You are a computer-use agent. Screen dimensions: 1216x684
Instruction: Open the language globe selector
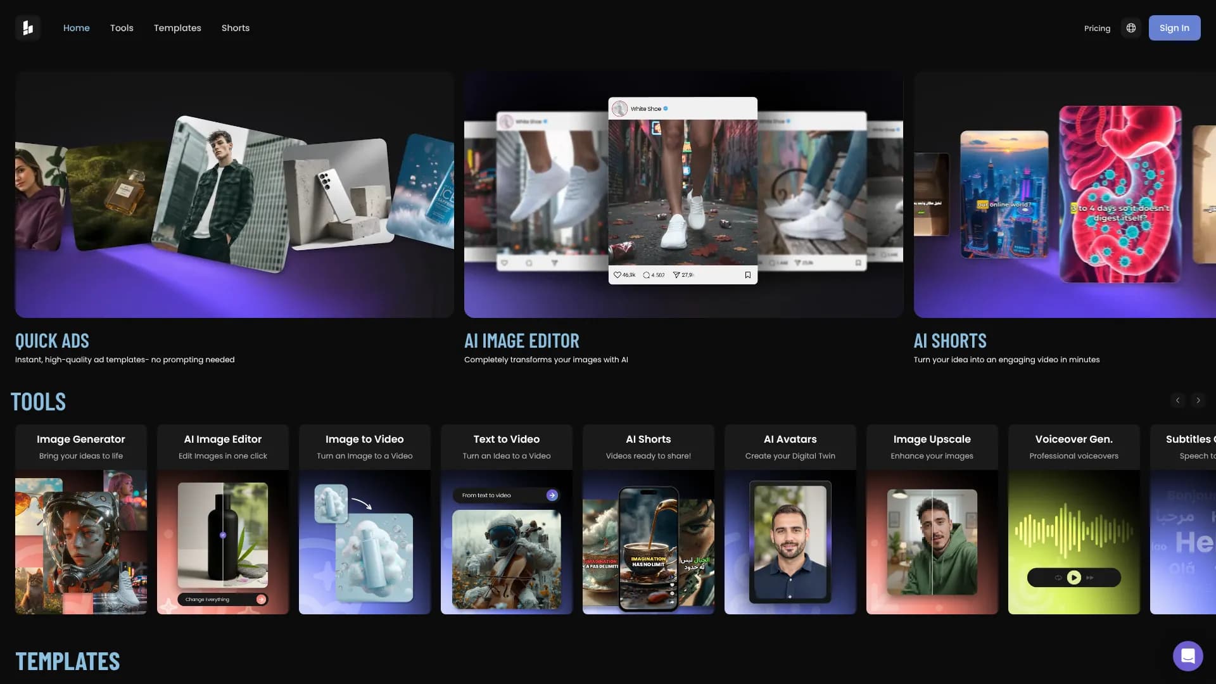coord(1131,28)
